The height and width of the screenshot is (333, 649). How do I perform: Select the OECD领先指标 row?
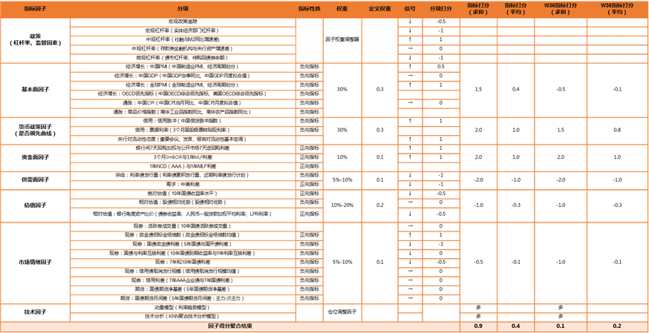183,94
